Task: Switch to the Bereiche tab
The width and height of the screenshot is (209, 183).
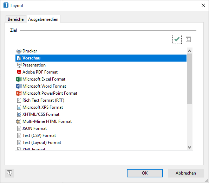Action: click(x=16, y=19)
